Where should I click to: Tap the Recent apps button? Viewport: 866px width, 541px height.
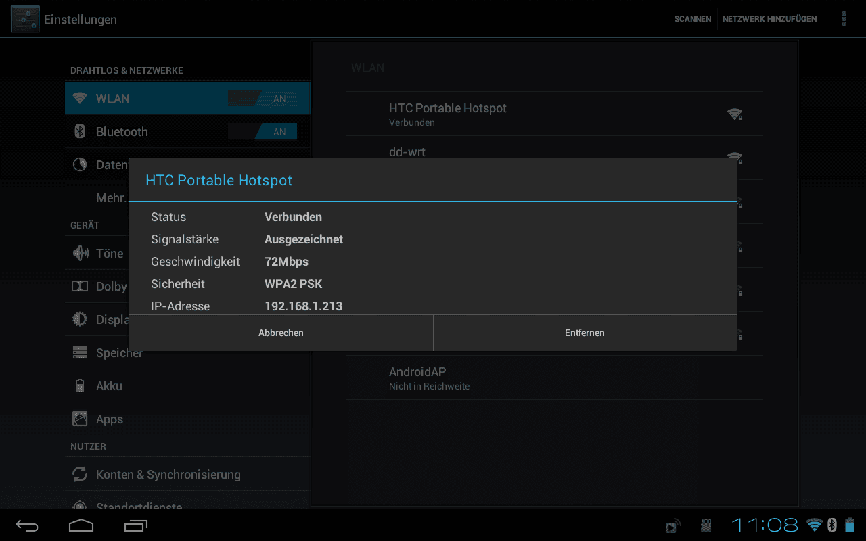click(x=136, y=525)
